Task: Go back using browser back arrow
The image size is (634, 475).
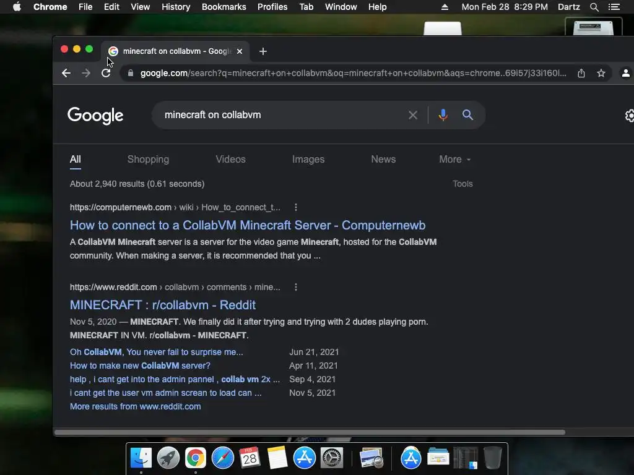Action: [x=66, y=73]
